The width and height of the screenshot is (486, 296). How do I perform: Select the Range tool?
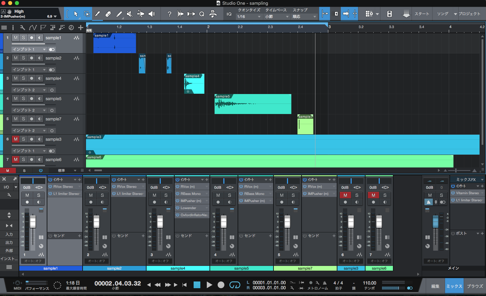pos(87,14)
